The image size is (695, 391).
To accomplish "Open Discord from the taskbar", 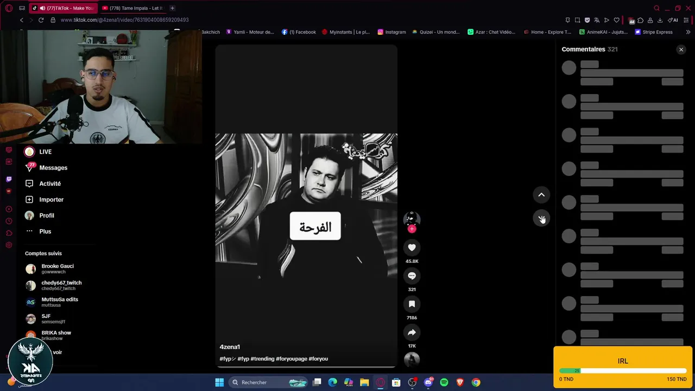I will pos(428,382).
